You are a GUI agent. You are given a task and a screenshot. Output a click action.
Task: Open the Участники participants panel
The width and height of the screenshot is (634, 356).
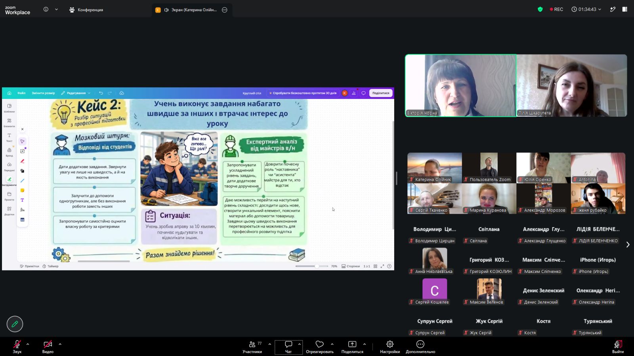252,347
